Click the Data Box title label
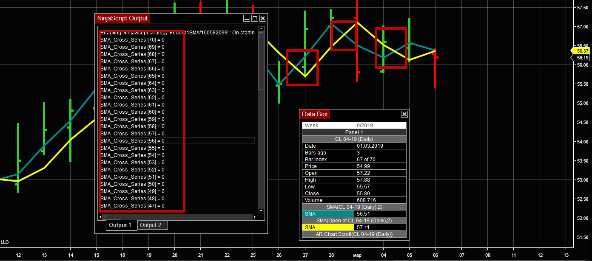 pyautogui.click(x=315, y=114)
